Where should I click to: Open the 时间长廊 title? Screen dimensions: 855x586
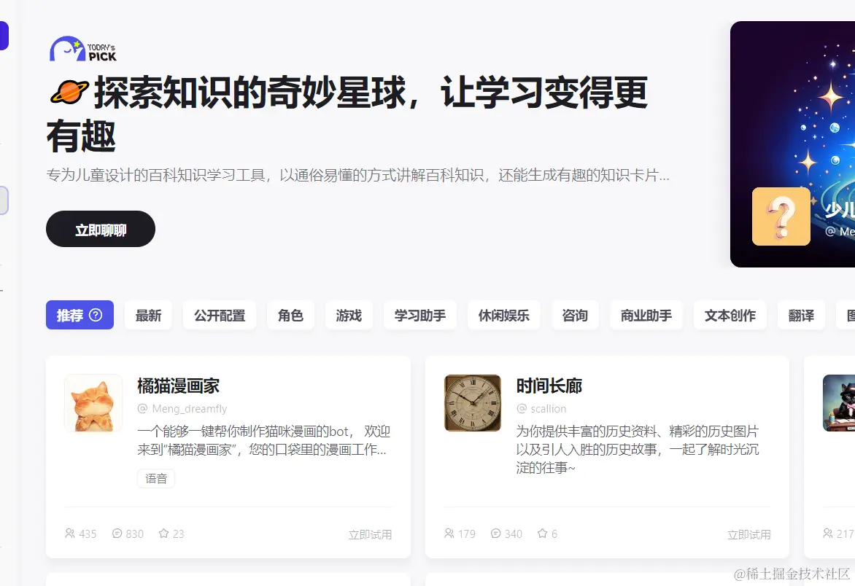(x=549, y=386)
